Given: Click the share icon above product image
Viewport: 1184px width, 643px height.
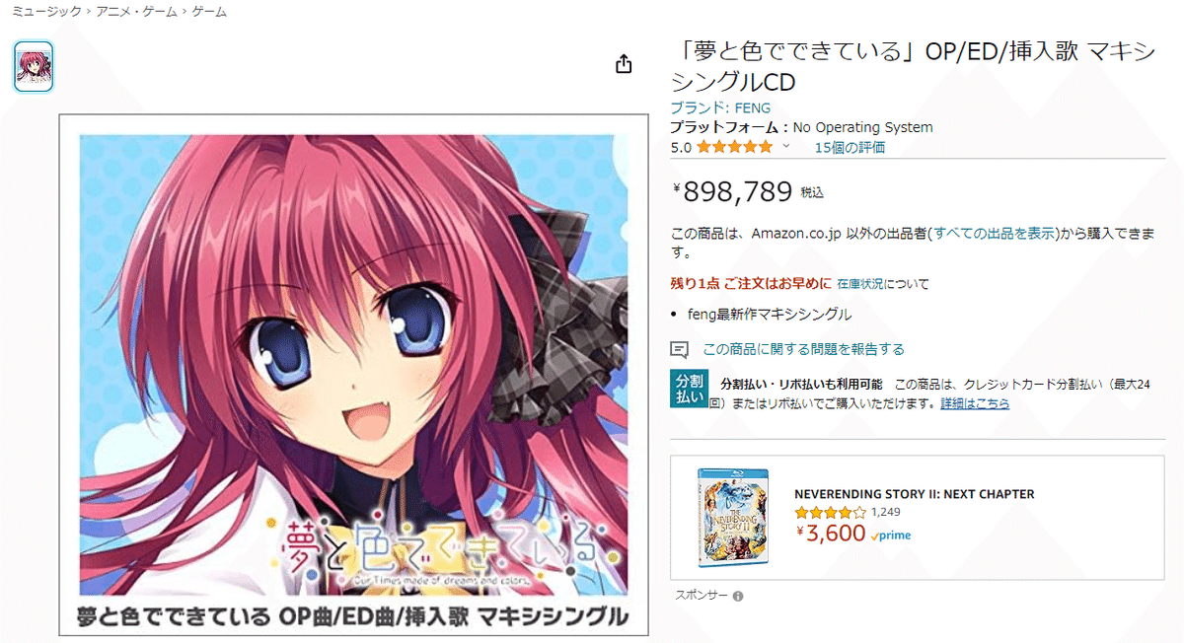Looking at the screenshot, I should click(623, 64).
